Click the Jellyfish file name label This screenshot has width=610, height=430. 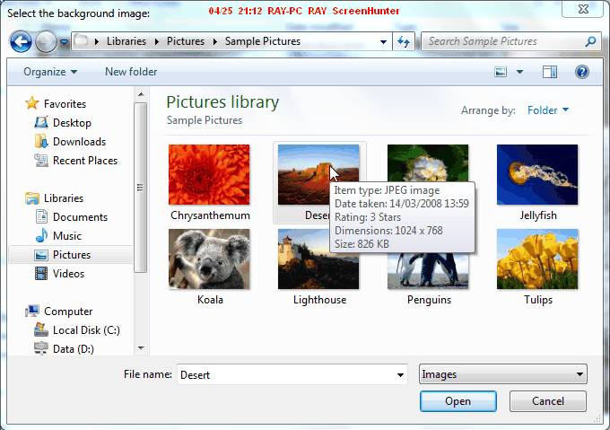(538, 215)
